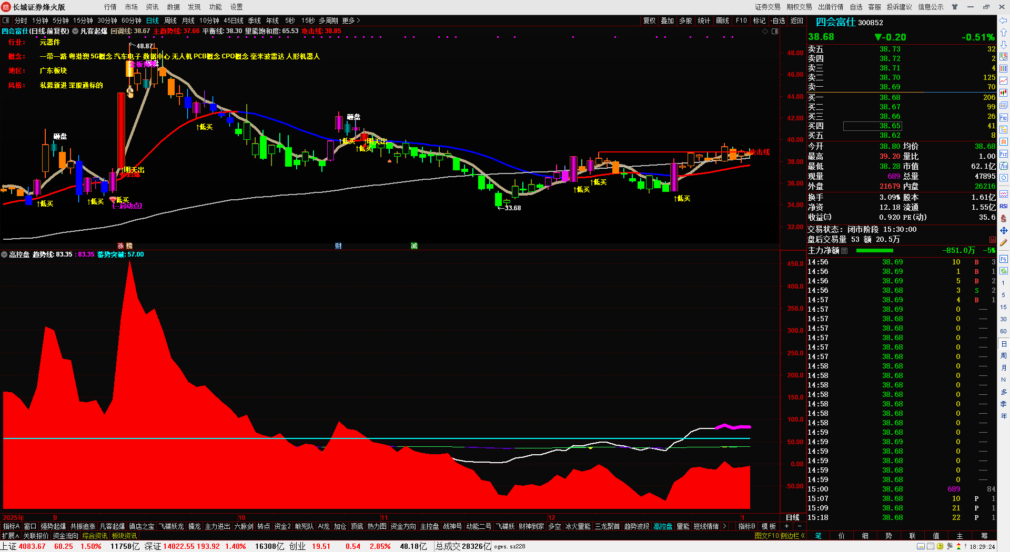Image resolution: width=1010 pixels, height=552 pixels.
Task: Click the RSI indicator icon
Action: click(x=1004, y=206)
